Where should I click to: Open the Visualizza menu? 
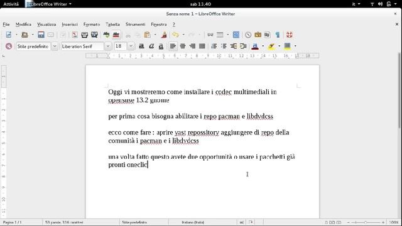point(46,24)
